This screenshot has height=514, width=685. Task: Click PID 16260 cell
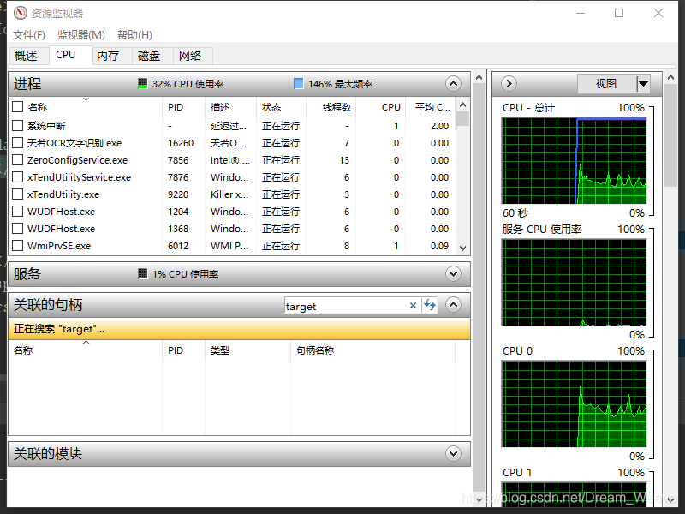point(181,143)
